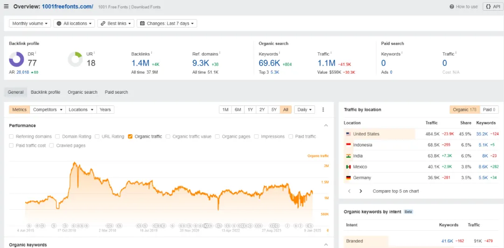
Task: Enable the Paid traffic cost checkbox
Action: tap(11, 145)
